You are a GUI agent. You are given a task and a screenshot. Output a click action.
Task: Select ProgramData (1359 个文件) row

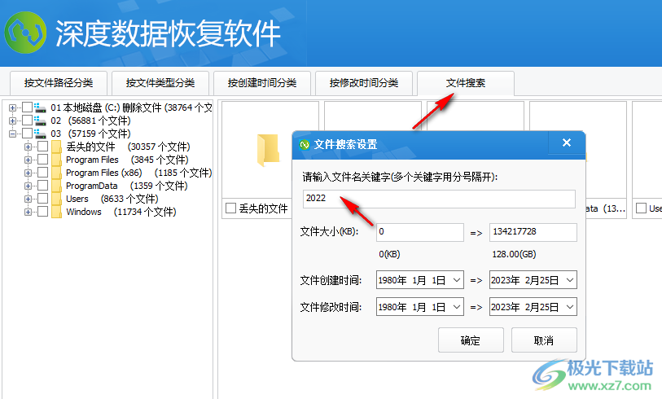[x=127, y=186]
